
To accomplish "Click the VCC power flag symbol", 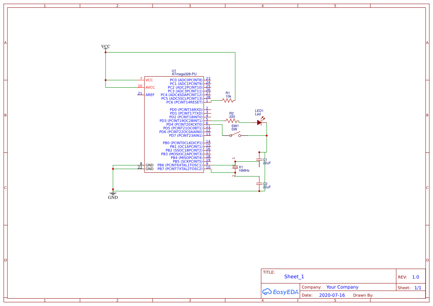I will pos(105,48).
